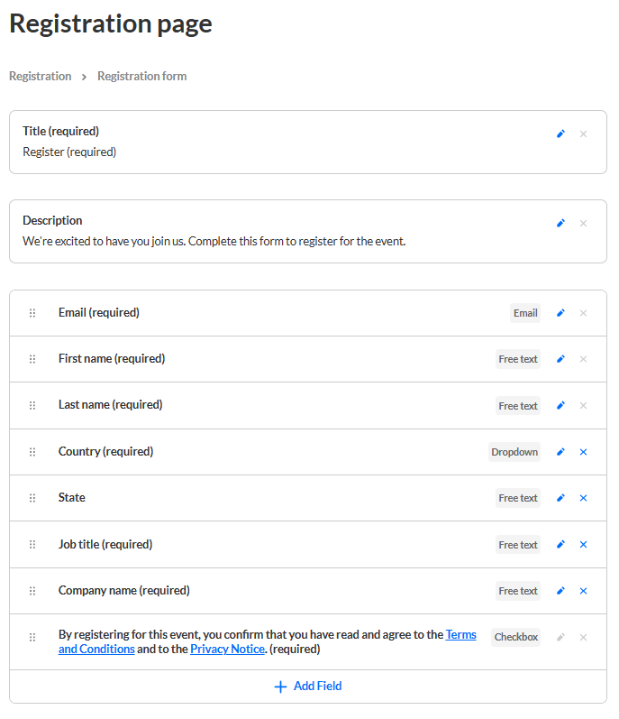619x719 pixels.
Task: Open the Privacy Notice link
Action: click(227, 649)
